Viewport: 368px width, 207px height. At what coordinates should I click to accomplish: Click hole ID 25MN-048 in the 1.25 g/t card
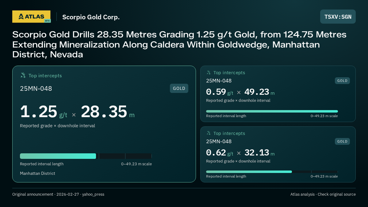coord(36,89)
